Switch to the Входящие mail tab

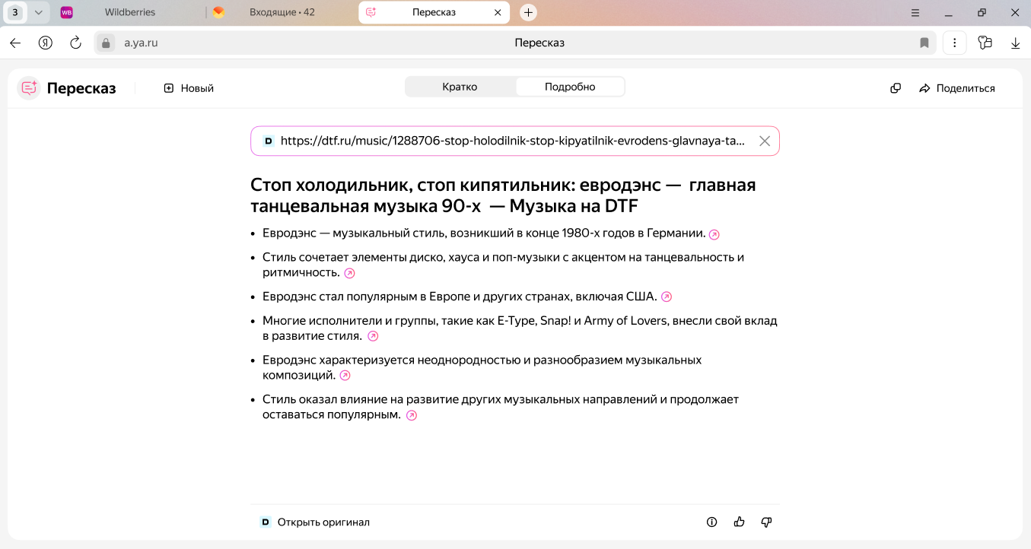click(282, 12)
